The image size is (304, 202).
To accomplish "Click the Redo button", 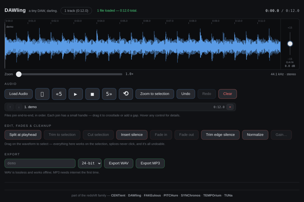I will tap(207, 94).
